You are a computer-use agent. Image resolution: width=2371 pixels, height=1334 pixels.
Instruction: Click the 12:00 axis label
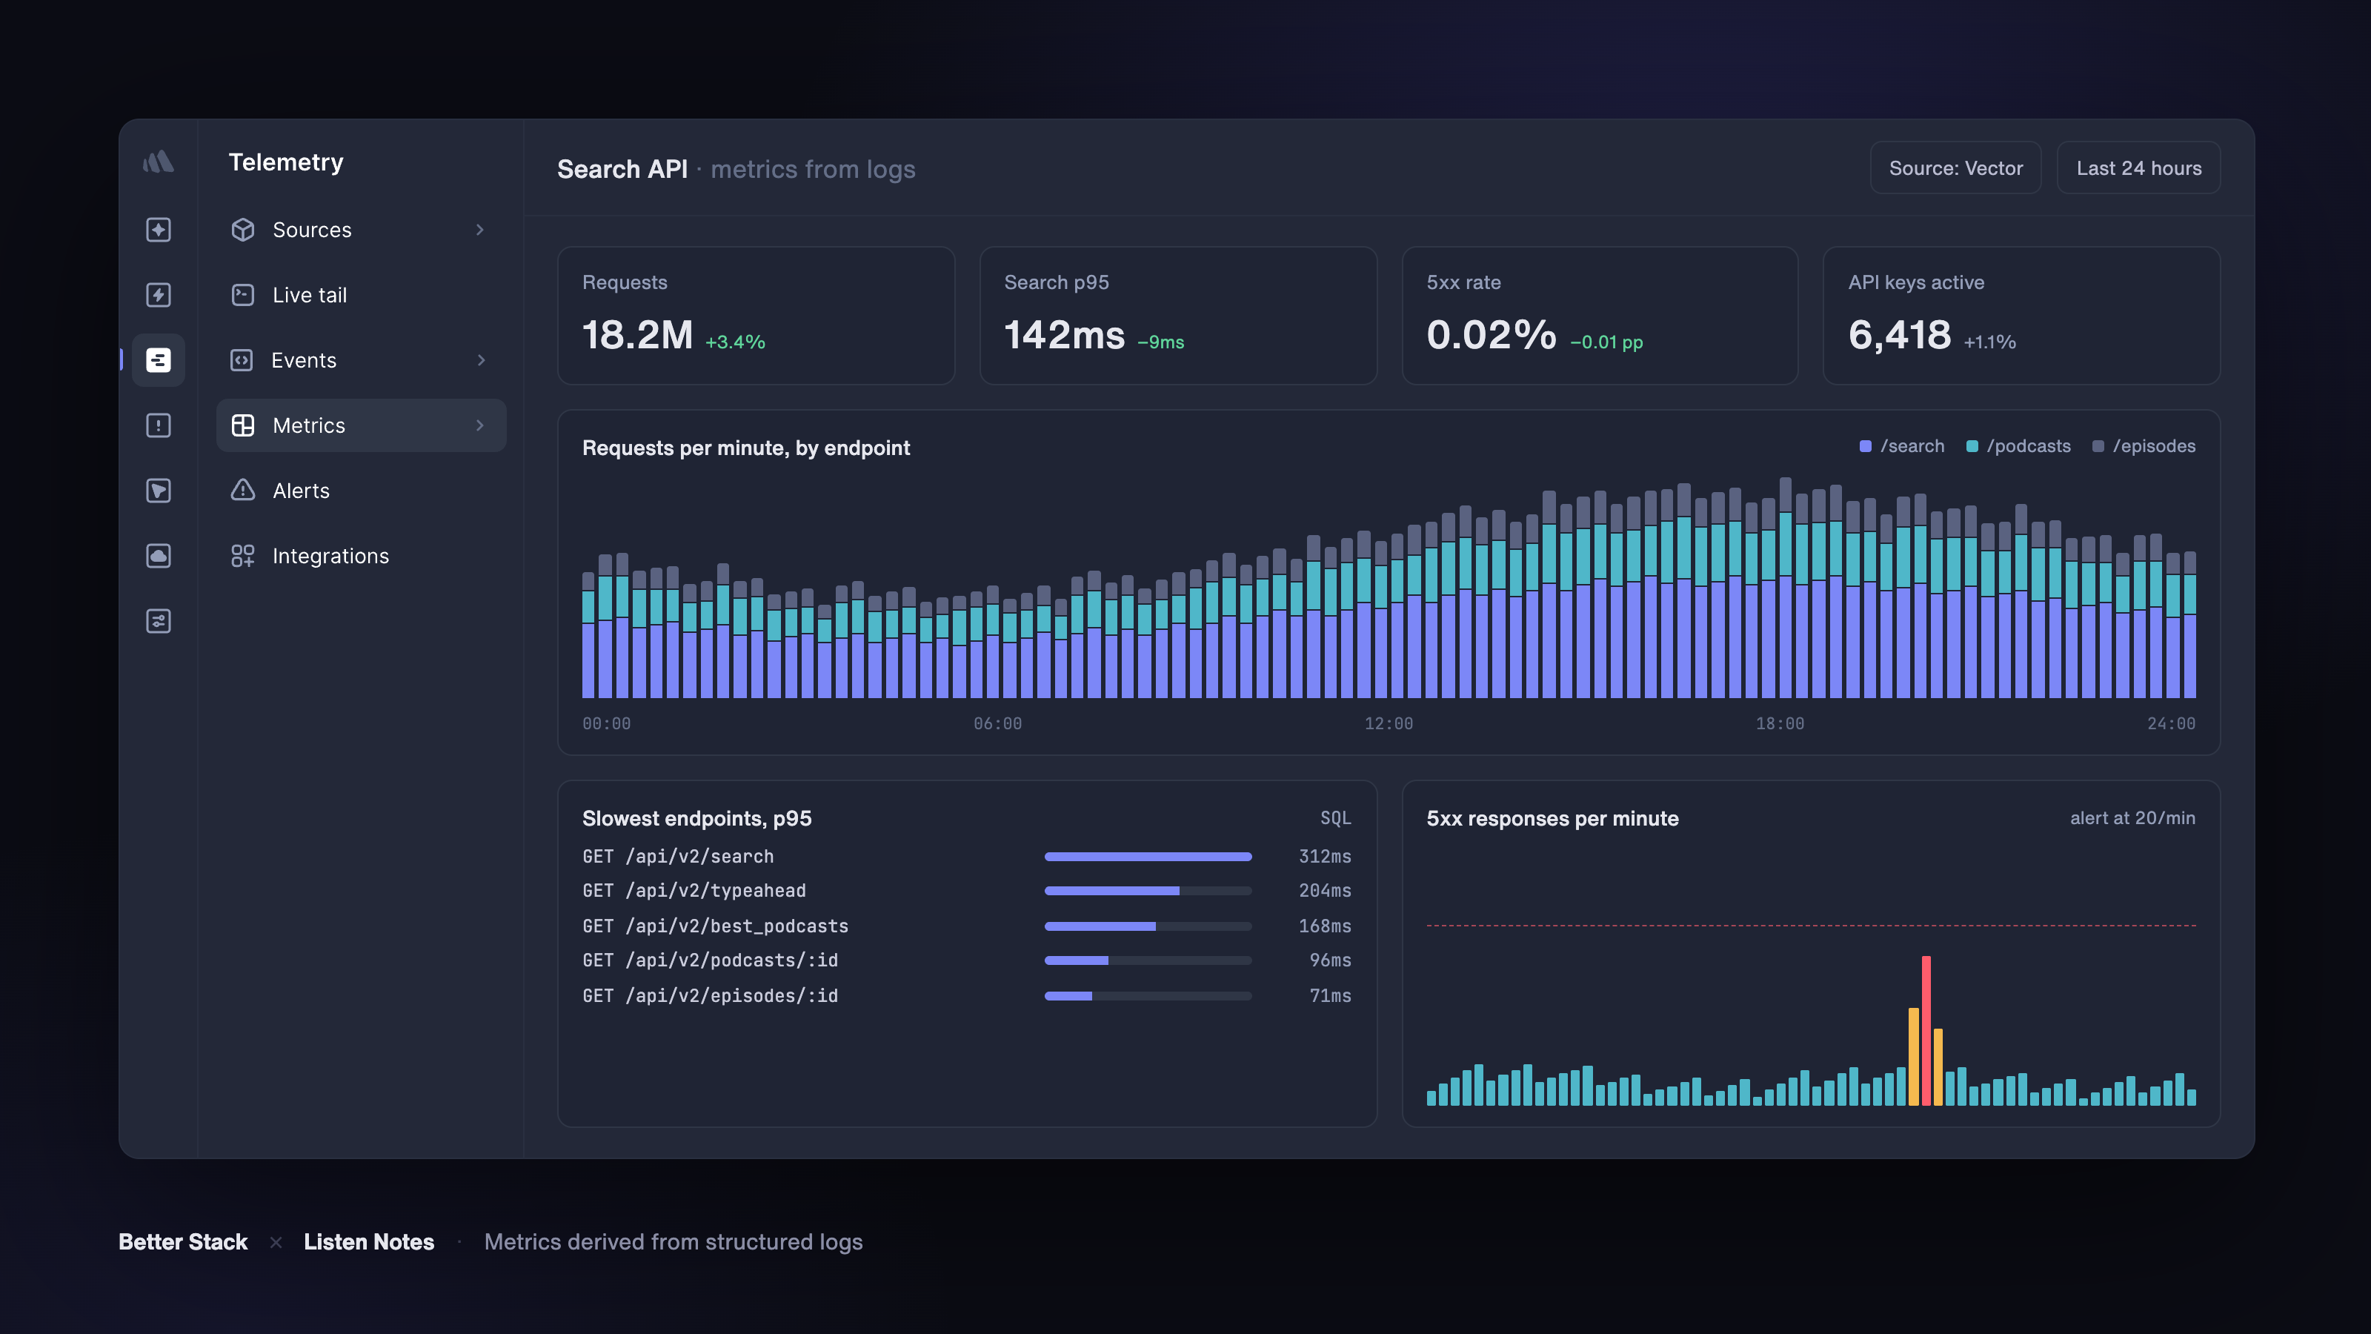tap(1388, 725)
